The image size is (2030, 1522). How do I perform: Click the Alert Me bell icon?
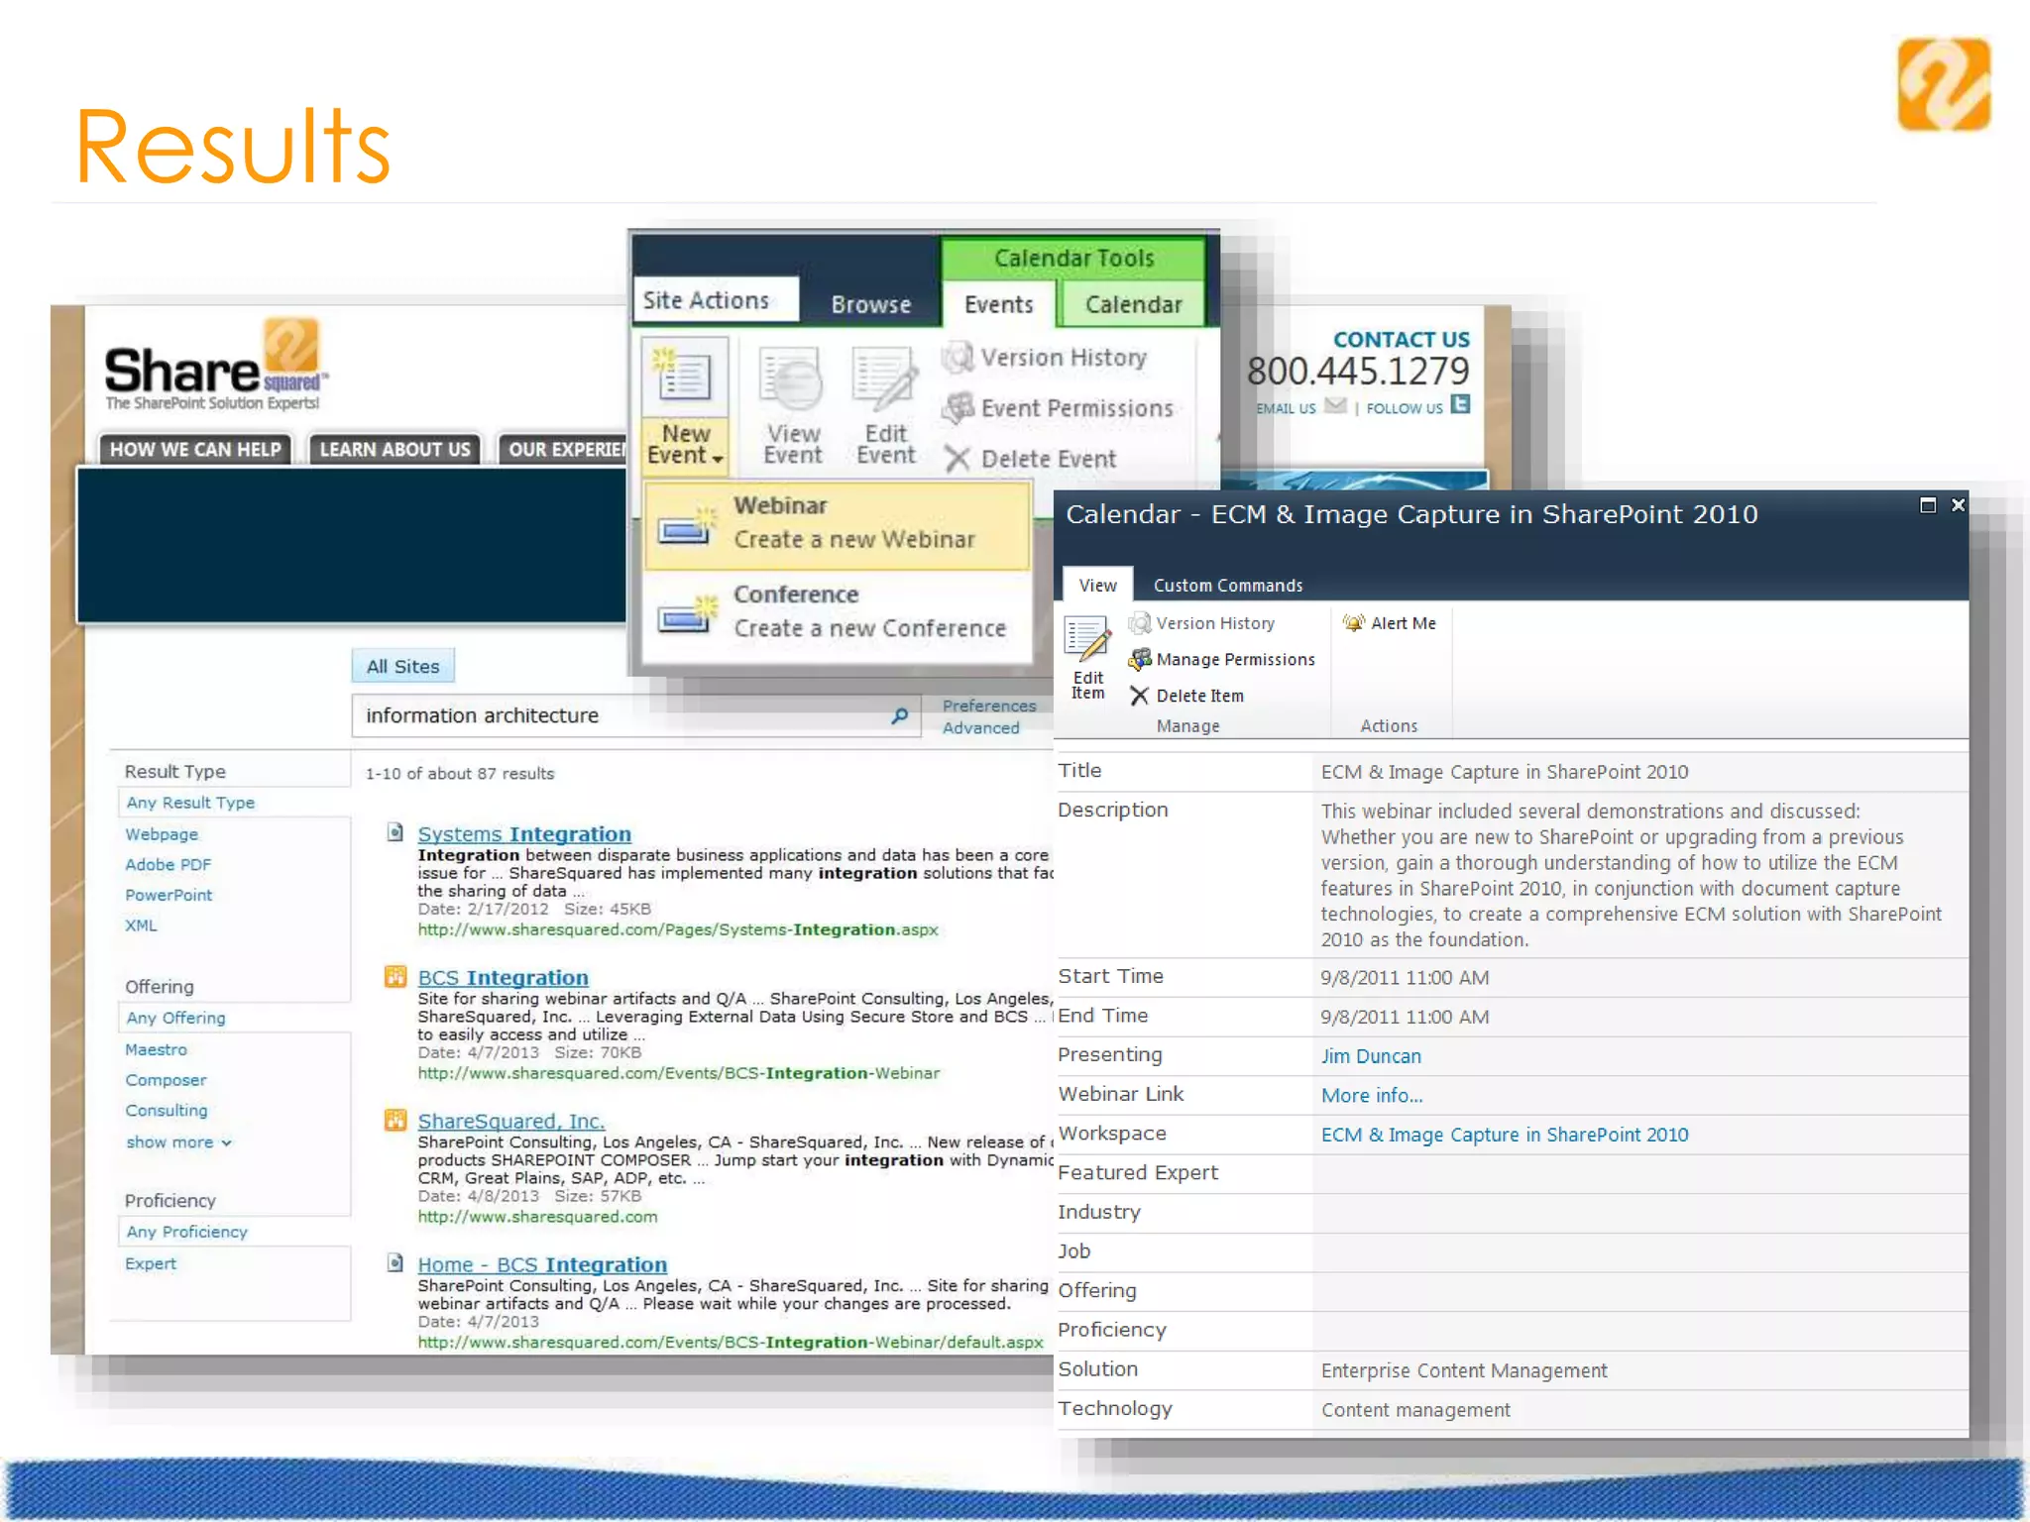1354,623
